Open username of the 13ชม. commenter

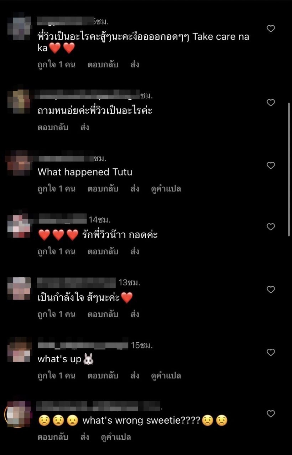coord(77,283)
